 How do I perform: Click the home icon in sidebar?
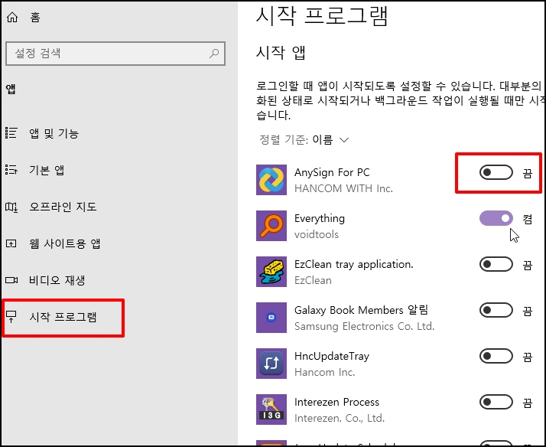(12, 17)
